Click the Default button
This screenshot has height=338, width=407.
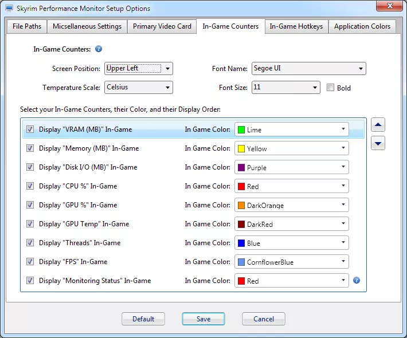143,319
